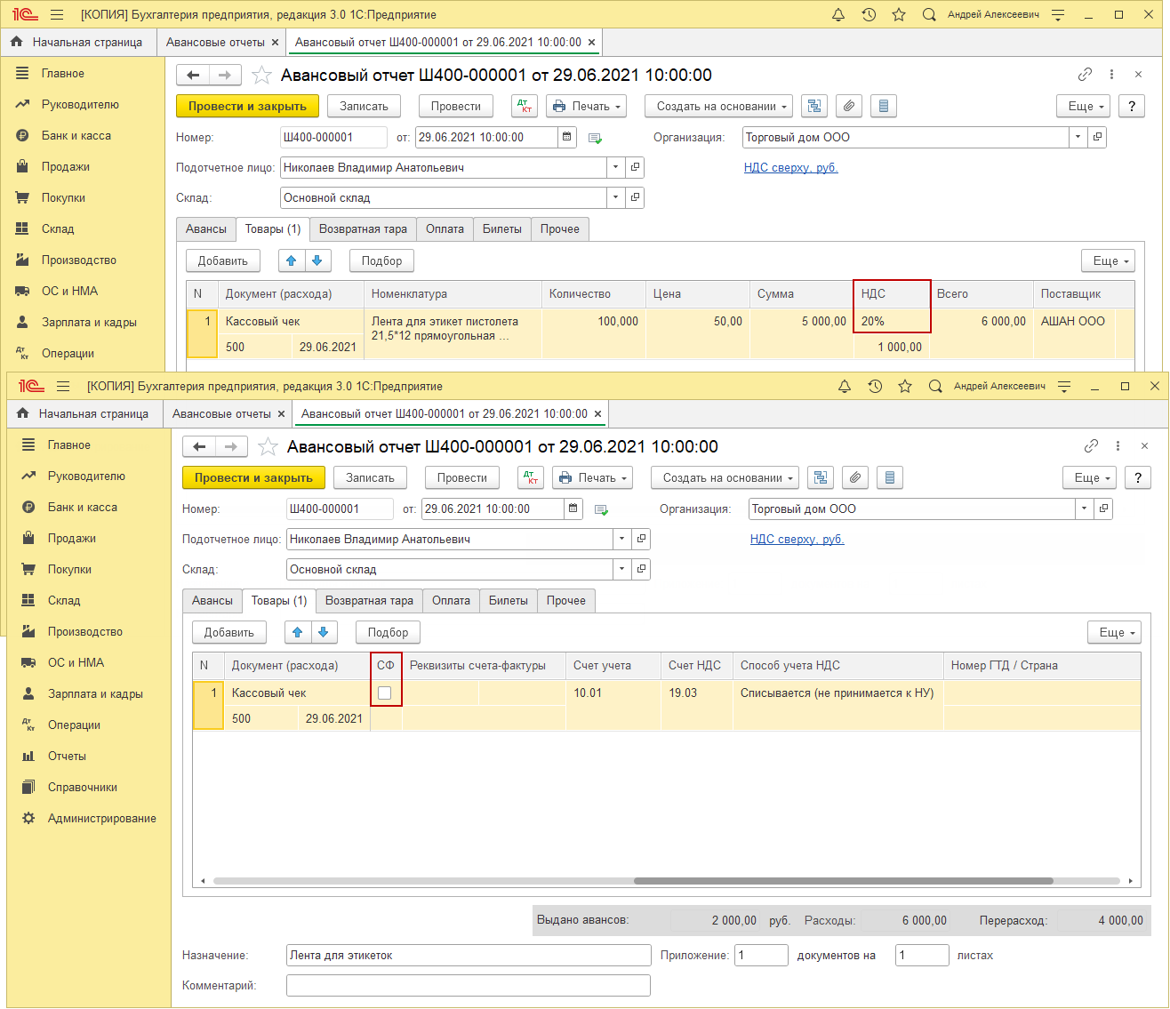1170x1009 pixels.
Task: Expand Создать на основании in lower window
Action: point(725,477)
